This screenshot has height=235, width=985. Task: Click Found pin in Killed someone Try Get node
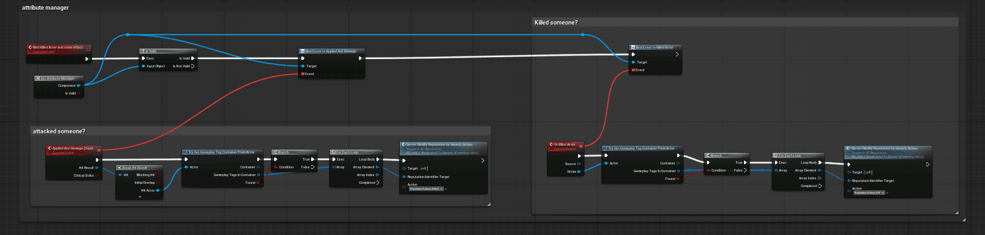677,179
